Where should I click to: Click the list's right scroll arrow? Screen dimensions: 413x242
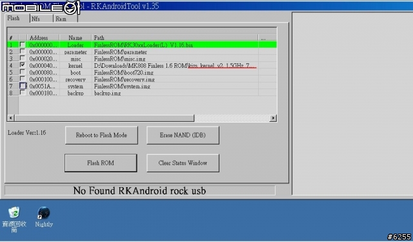coord(273,118)
